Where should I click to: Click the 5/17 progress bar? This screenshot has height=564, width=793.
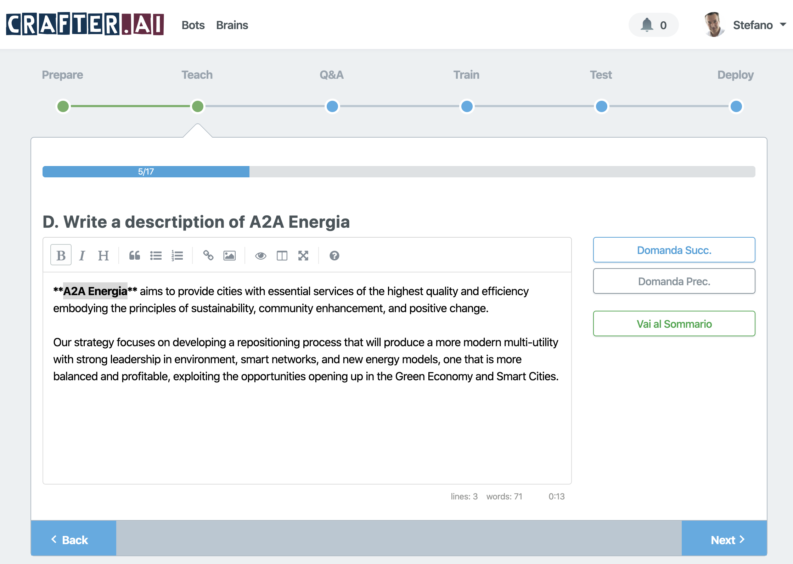pos(399,172)
